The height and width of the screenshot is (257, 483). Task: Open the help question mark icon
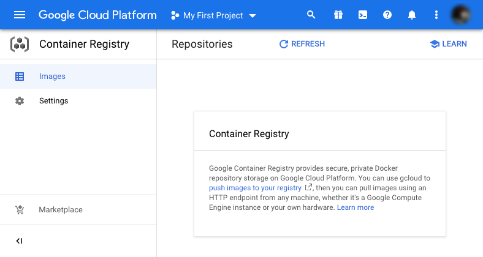point(387,15)
